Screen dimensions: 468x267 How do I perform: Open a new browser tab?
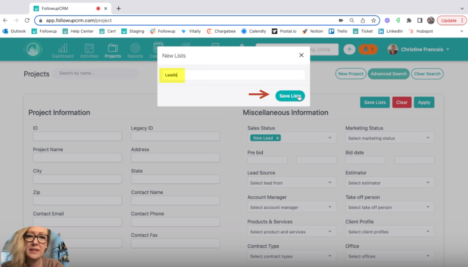pyautogui.click(x=118, y=8)
